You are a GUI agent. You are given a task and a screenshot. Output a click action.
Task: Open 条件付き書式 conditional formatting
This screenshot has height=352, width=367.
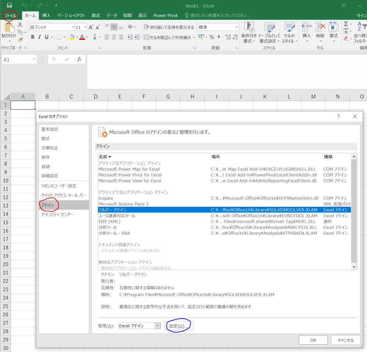(249, 33)
